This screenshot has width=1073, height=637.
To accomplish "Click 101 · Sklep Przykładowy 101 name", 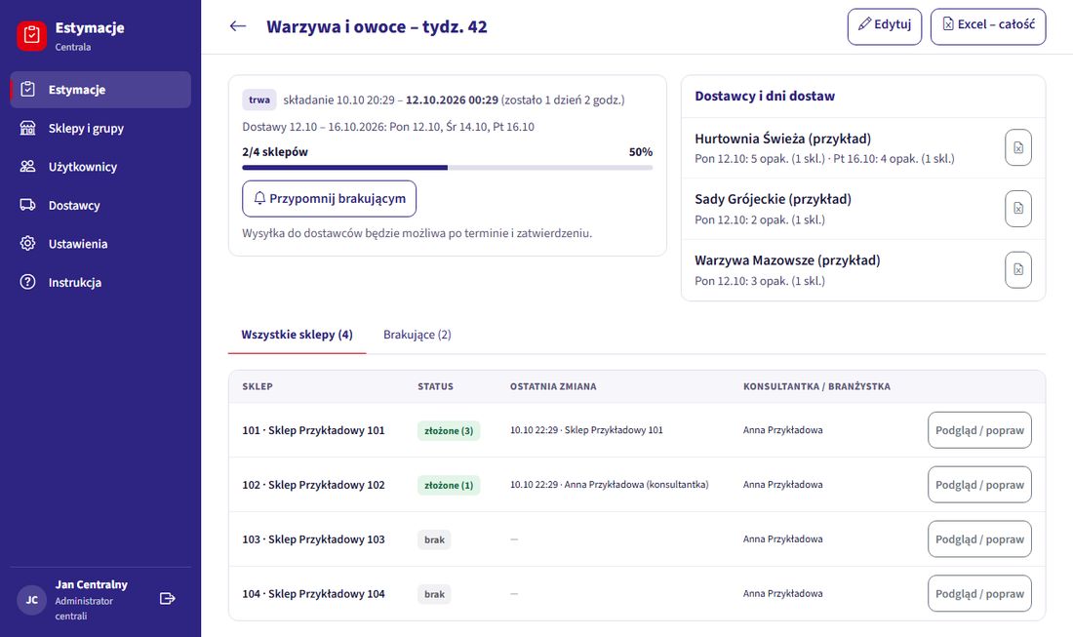I will (313, 430).
